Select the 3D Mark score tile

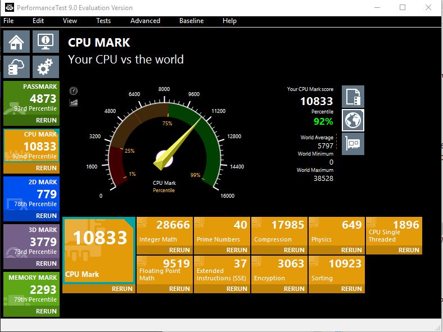tap(31, 242)
